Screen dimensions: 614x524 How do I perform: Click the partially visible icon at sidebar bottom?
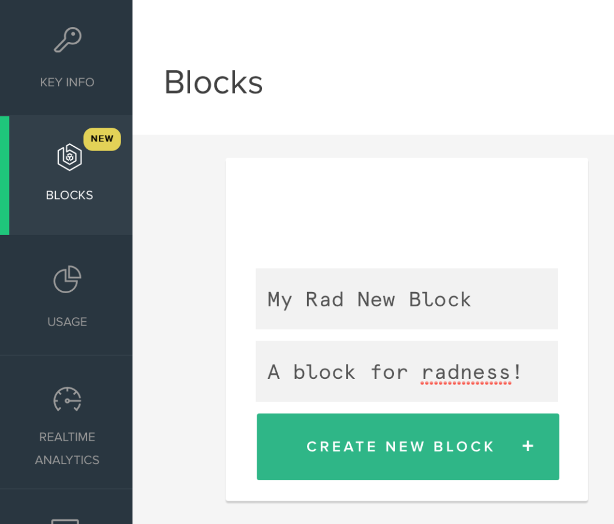pos(67,519)
